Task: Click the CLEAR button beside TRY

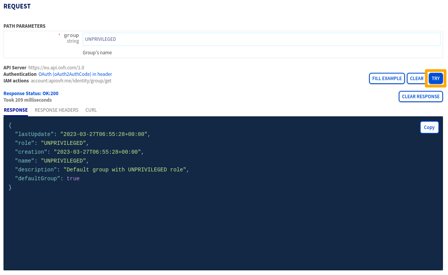Action: [416, 79]
